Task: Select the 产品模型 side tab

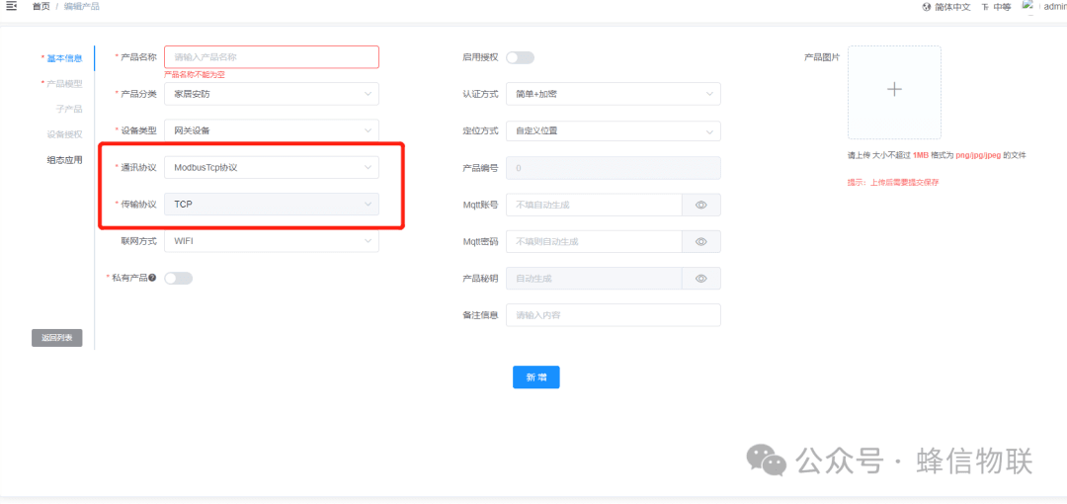Action: [x=64, y=84]
